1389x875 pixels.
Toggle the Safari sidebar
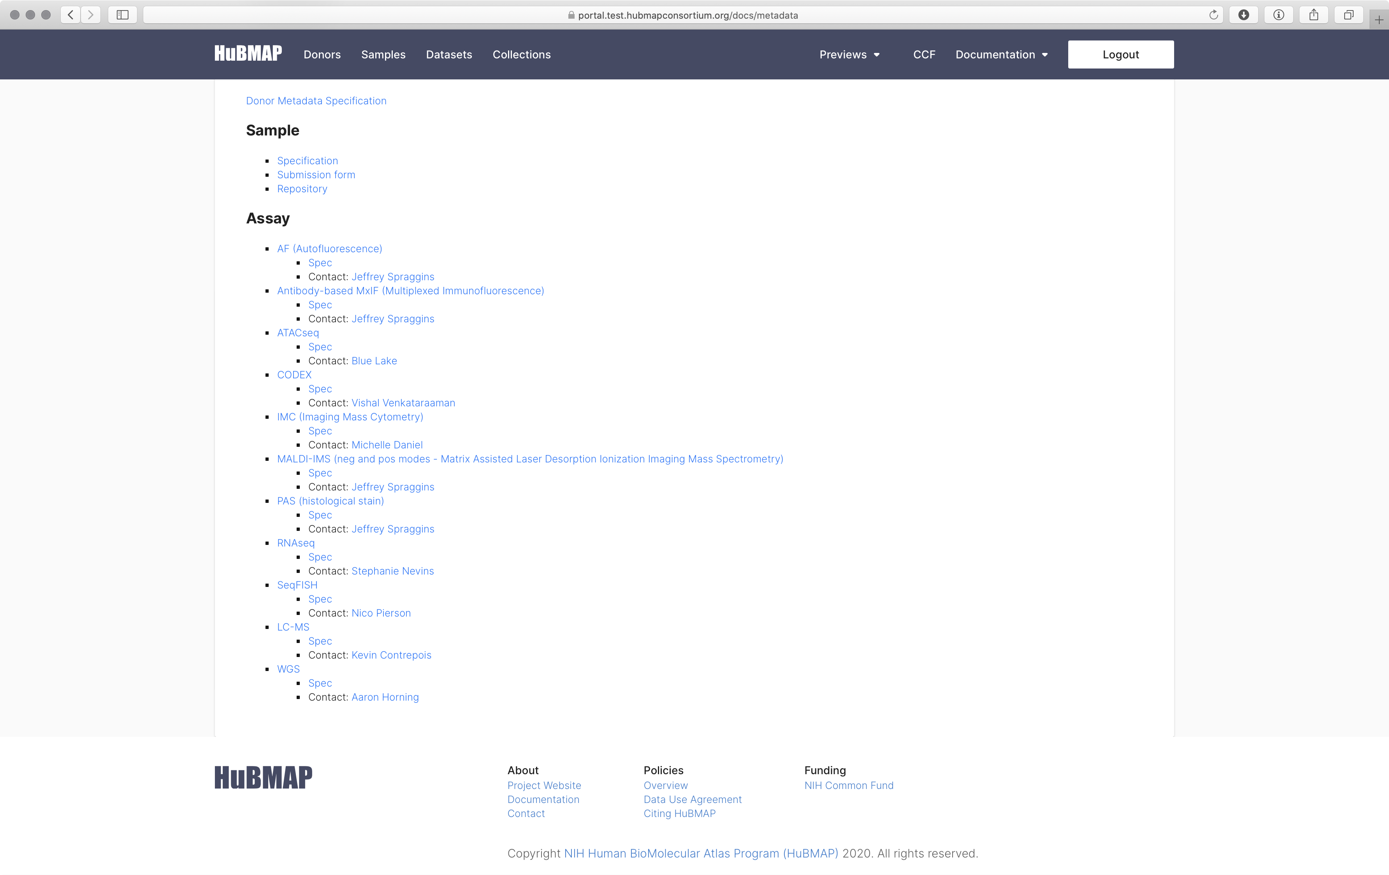122,15
